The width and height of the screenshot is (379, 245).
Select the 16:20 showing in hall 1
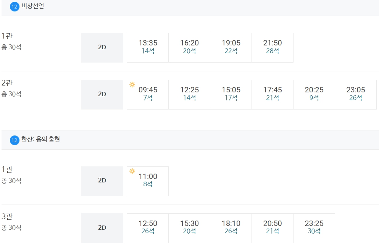click(189, 48)
